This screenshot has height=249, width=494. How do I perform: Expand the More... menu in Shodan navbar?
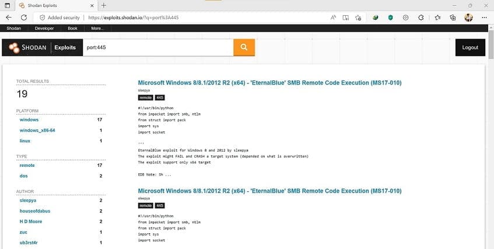(x=97, y=28)
